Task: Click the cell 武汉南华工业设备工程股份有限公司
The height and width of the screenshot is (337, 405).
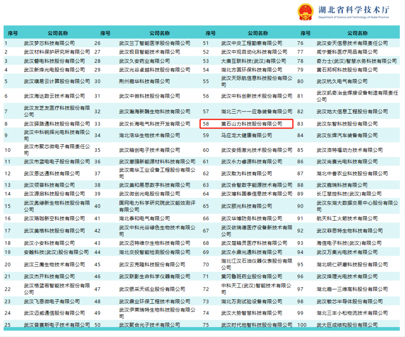Action: click(x=157, y=173)
